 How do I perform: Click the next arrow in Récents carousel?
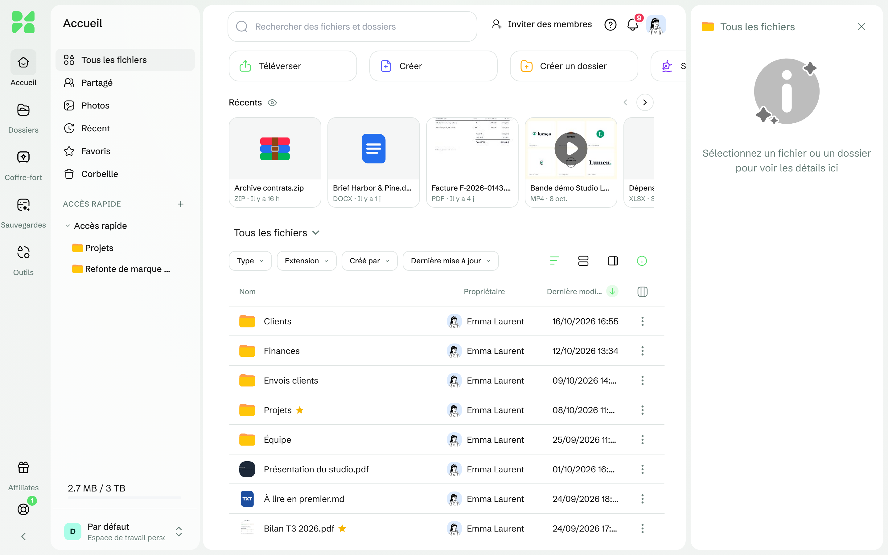pyautogui.click(x=645, y=103)
